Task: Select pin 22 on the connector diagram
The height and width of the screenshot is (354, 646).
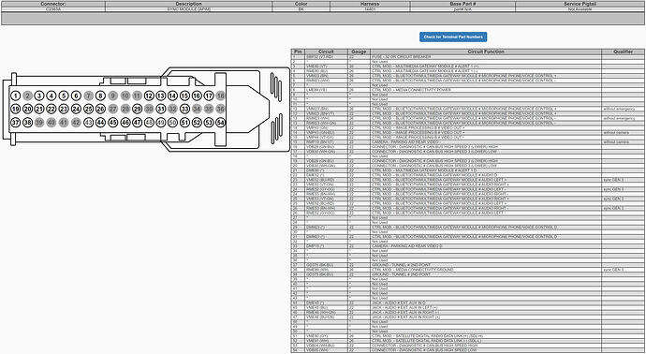Action: click(x=51, y=110)
